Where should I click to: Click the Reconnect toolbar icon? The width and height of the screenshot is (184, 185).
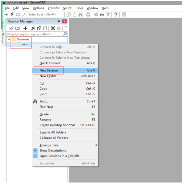point(18,15)
